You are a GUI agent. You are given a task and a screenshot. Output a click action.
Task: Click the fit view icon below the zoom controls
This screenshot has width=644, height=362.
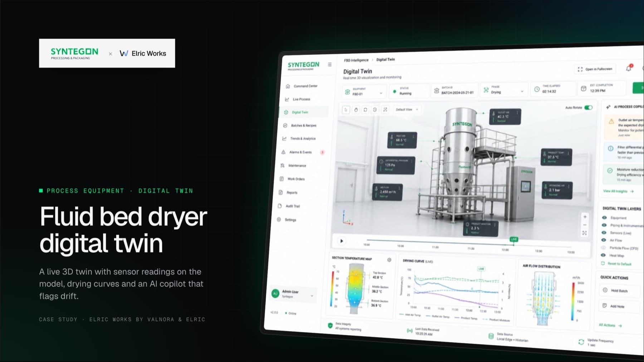pos(585,233)
